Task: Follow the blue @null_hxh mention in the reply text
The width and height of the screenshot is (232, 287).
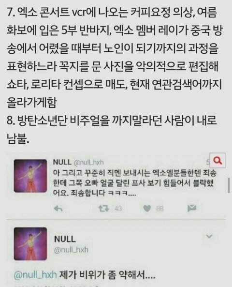Action: point(35,275)
